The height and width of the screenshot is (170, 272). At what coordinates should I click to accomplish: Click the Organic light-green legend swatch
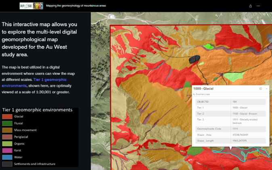tap(7, 144)
